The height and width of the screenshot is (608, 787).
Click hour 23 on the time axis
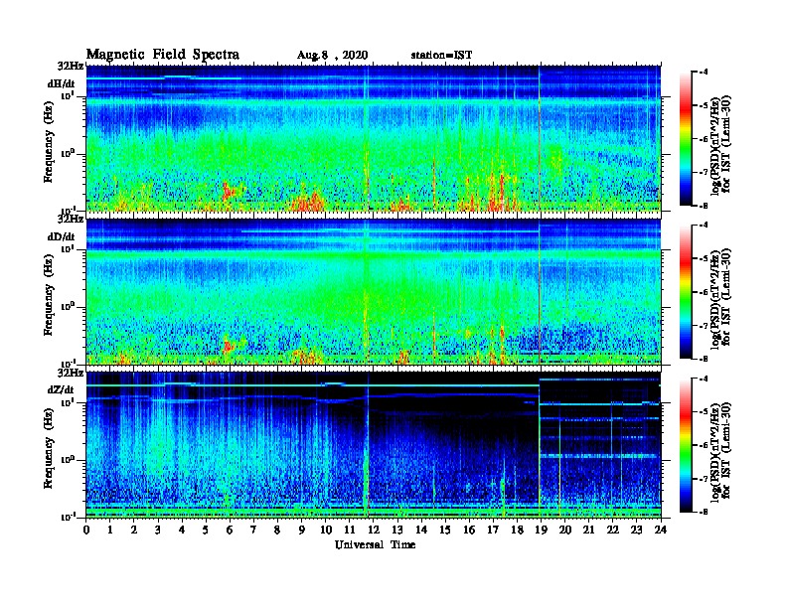click(637, 531)
